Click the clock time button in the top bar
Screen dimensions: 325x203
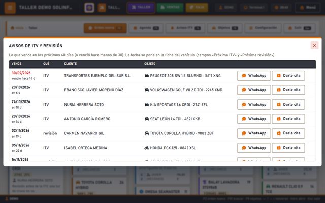(281, 8)
